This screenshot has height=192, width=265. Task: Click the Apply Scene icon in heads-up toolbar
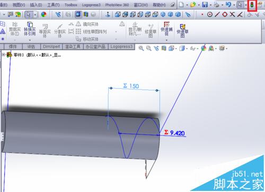click(211, 48)
